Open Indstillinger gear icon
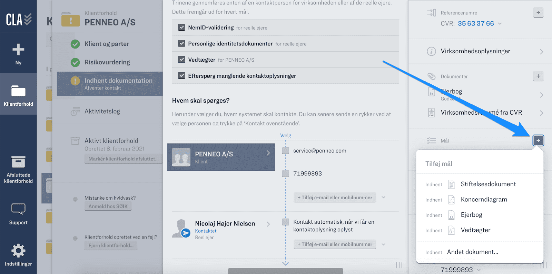 pos(18,251)
